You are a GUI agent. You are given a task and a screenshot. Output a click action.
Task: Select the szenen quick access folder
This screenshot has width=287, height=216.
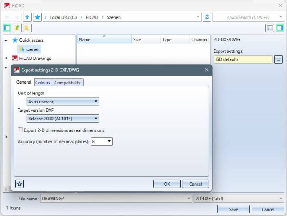(29, 49)
